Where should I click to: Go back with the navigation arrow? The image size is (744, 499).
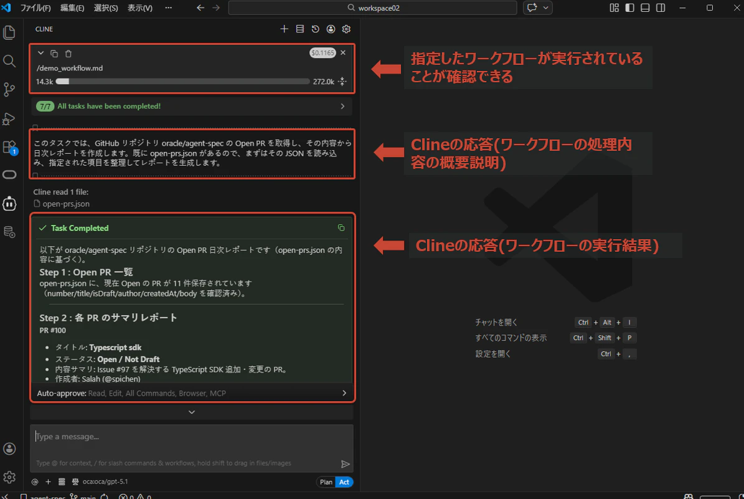(x=200, y=7)
